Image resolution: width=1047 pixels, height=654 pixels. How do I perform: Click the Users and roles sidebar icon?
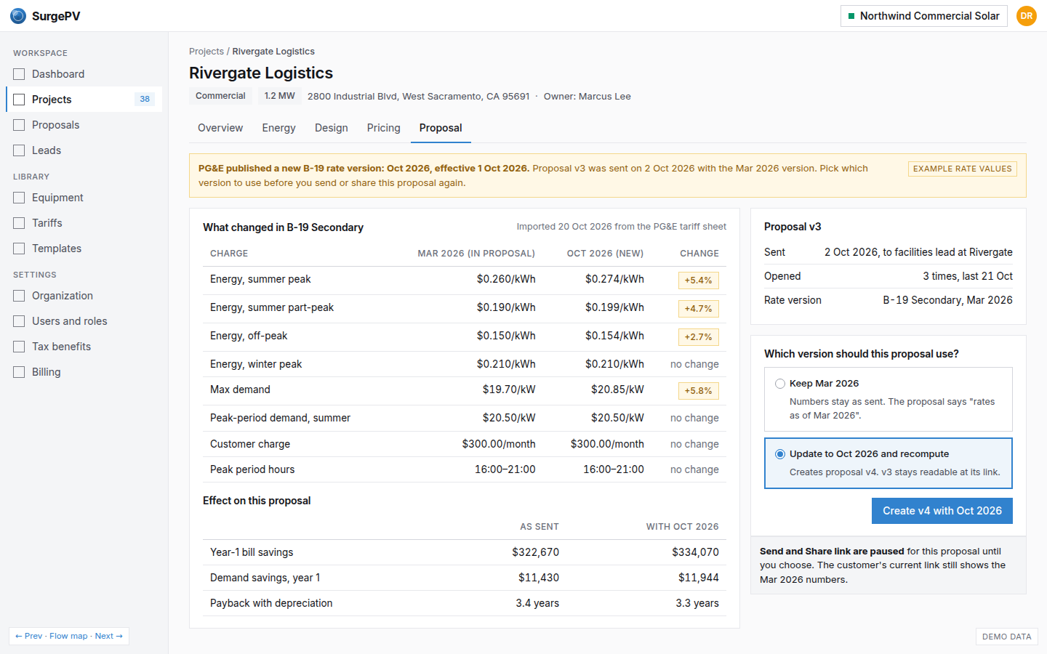(19, 321)
